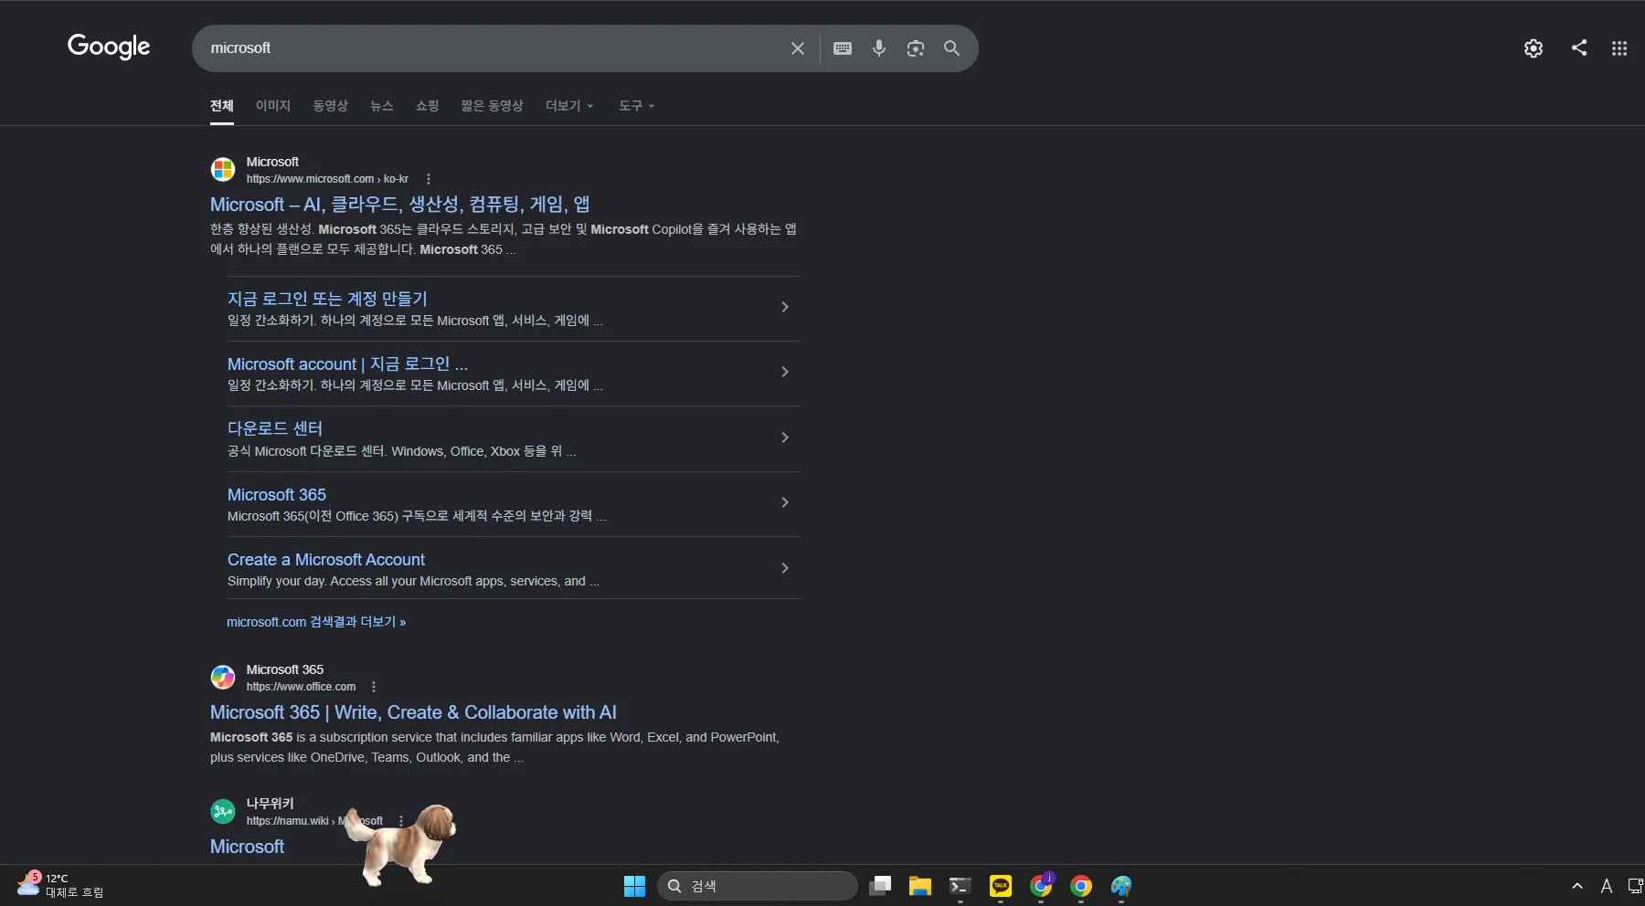Open Chrome with profile badge in taskbar
Viewport: 1645px width, 906px height.
click(1041, 886)
